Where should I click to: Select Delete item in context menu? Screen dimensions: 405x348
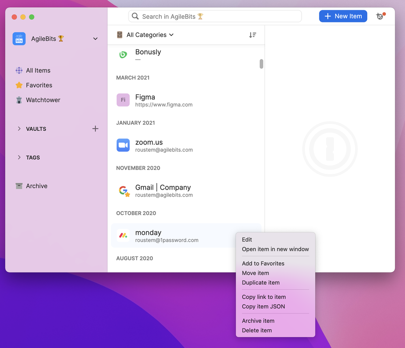pos(257,331)
